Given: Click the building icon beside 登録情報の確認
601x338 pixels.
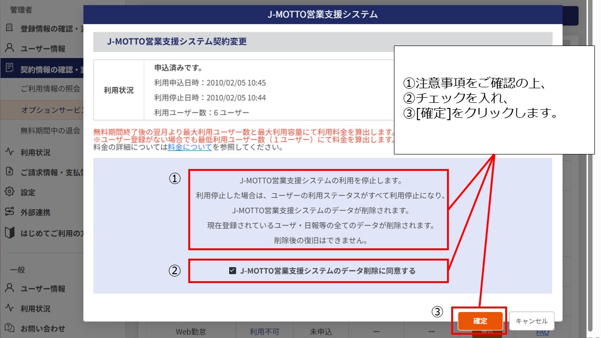Looking at the screenshot, I should coord(9,28).
